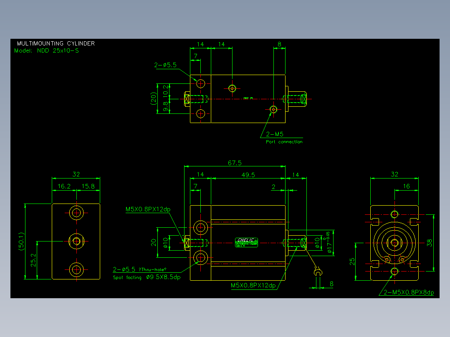Click the "(20)" reference dimension

tap(154, 98)
